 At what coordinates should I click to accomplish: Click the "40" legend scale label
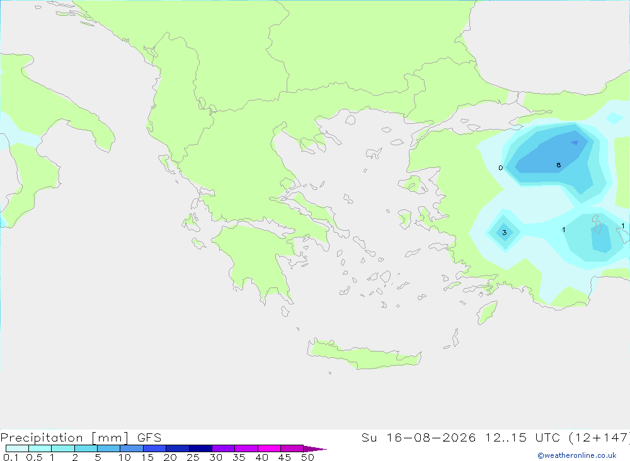coord(262,457)
